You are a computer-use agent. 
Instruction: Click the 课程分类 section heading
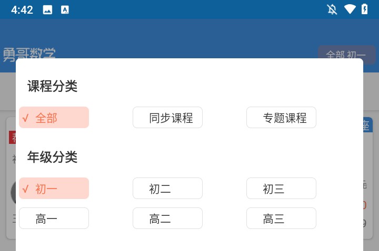pos(53,86)
